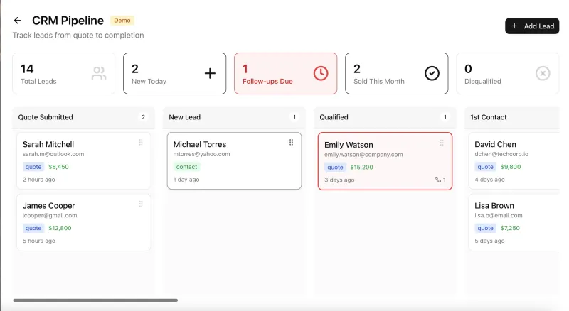
Task: Click email emily.watson@company.com
Action: (x=363, y=154)
